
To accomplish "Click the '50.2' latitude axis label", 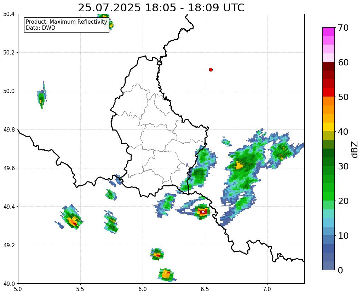I will 9,52.
